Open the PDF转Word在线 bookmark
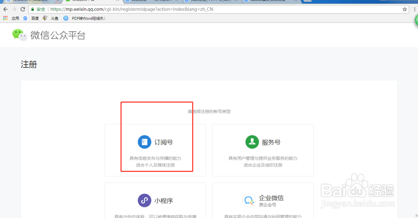 click(89, 18)
